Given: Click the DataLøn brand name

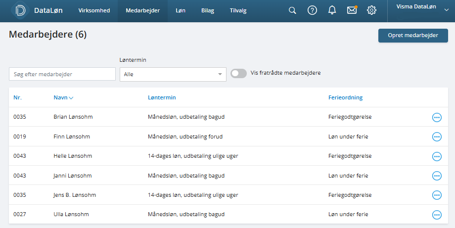Looking at the screenshot, I should tap(48, 10).
